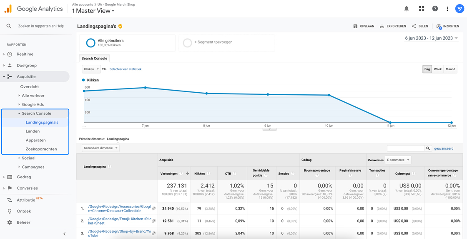Open Apparaten report in sidebar

click(x=36, y=140)
